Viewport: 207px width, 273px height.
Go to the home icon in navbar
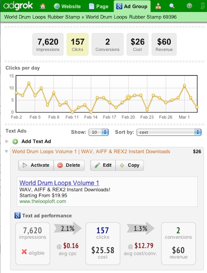click(x=43, y=6)
